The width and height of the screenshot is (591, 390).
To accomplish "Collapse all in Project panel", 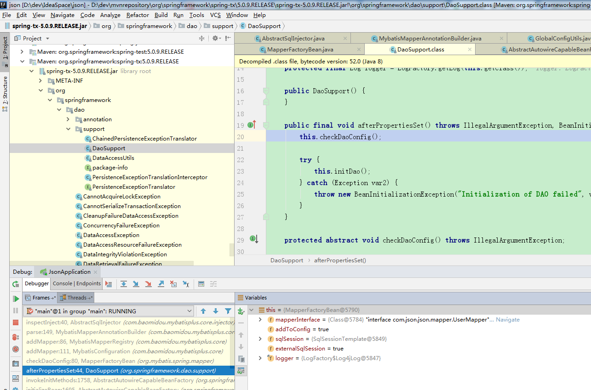I will pos(201,39).
